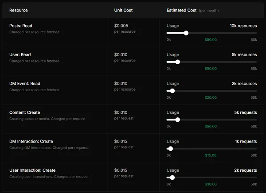Click the Estimated Cost column header
Screen dimensions: 266x193
[182, 10]
